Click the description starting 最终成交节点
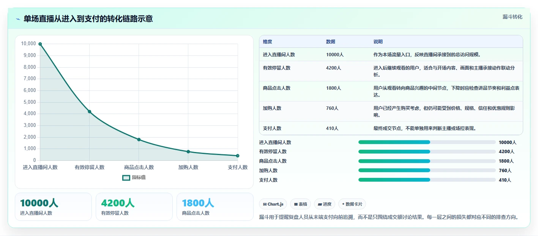The width and height of the screenshot is (538, 236). point(425,128)
